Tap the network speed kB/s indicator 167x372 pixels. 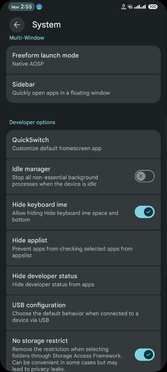tap(124, 7)
